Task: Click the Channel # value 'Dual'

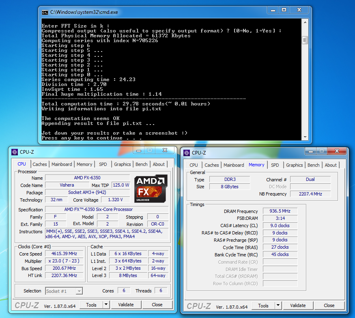Action: (310, 179)
